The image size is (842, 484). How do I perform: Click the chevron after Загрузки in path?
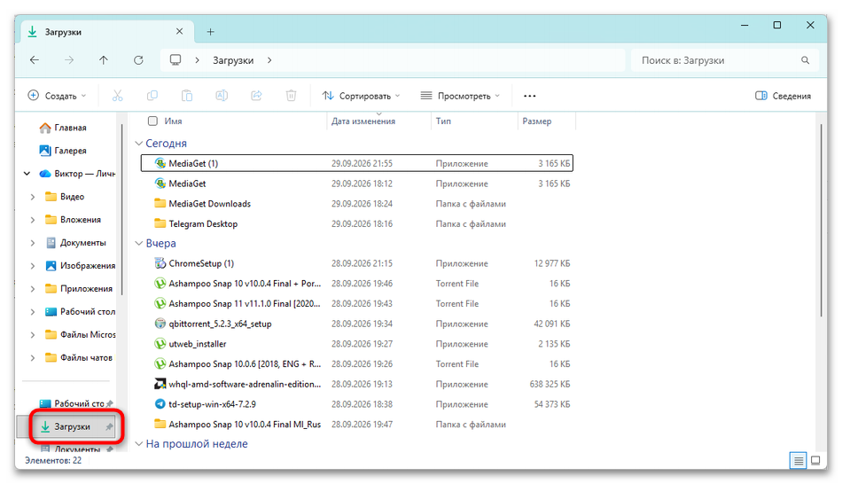point(269,60)
